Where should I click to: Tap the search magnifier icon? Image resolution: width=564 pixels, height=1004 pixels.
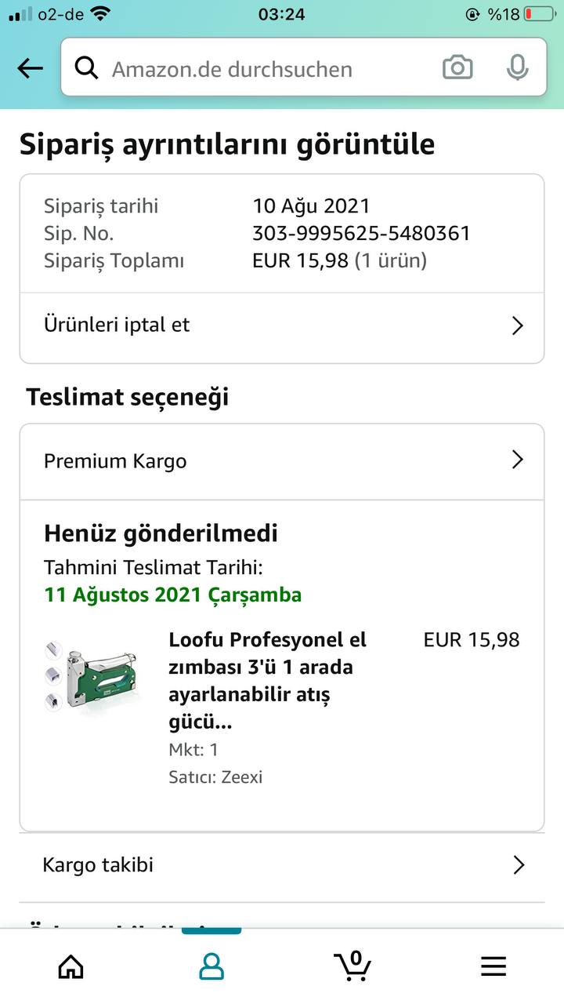pyautogui.click(x=86, y=69)
